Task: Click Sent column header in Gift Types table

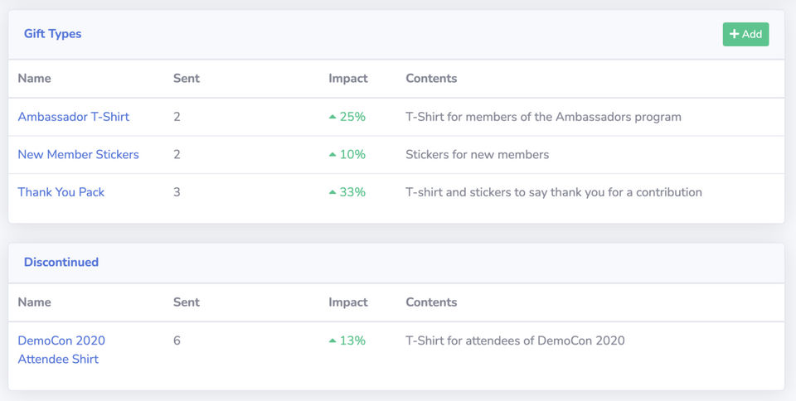Action: (187, 79)
